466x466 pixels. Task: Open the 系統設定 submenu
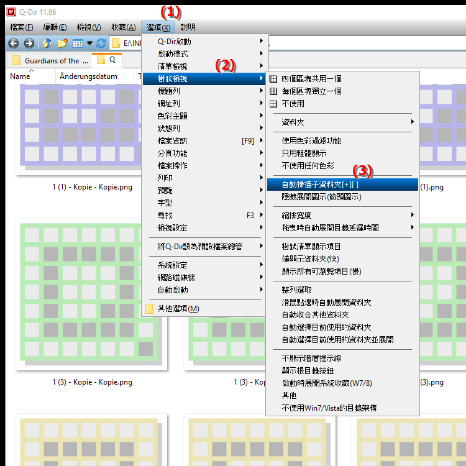[x=204, y=265]
